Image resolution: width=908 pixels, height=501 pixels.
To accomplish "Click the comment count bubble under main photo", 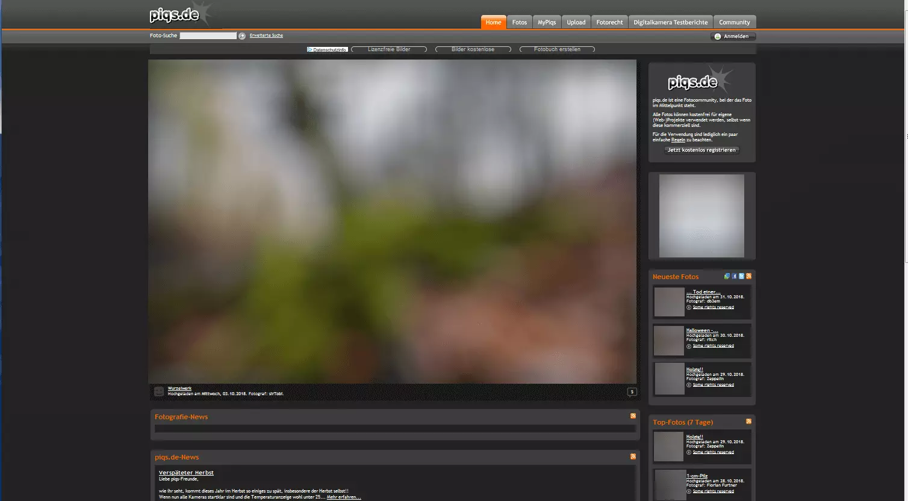I will coord(632,392).
